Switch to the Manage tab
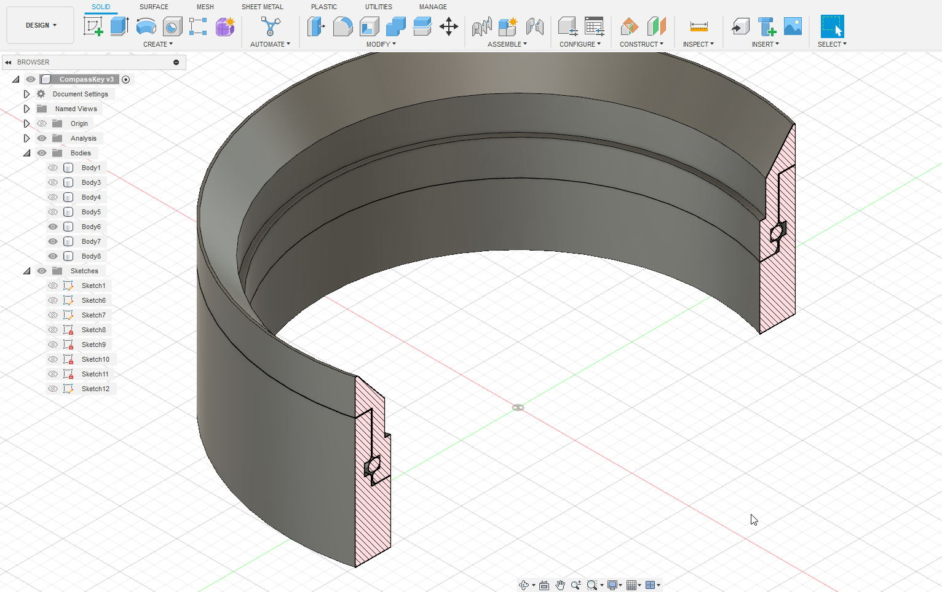This screenshot has height=592, width=942. click(x=433, y=7)
